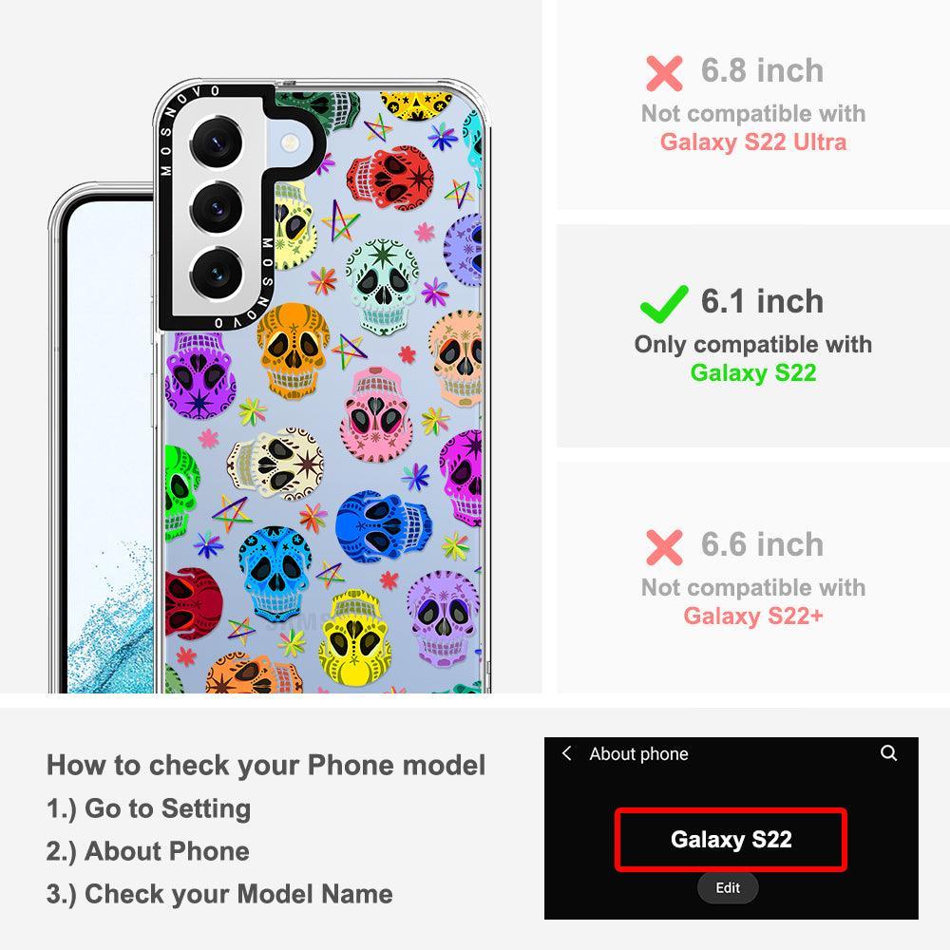Click the camera flash dot

[x=290, y=143]
